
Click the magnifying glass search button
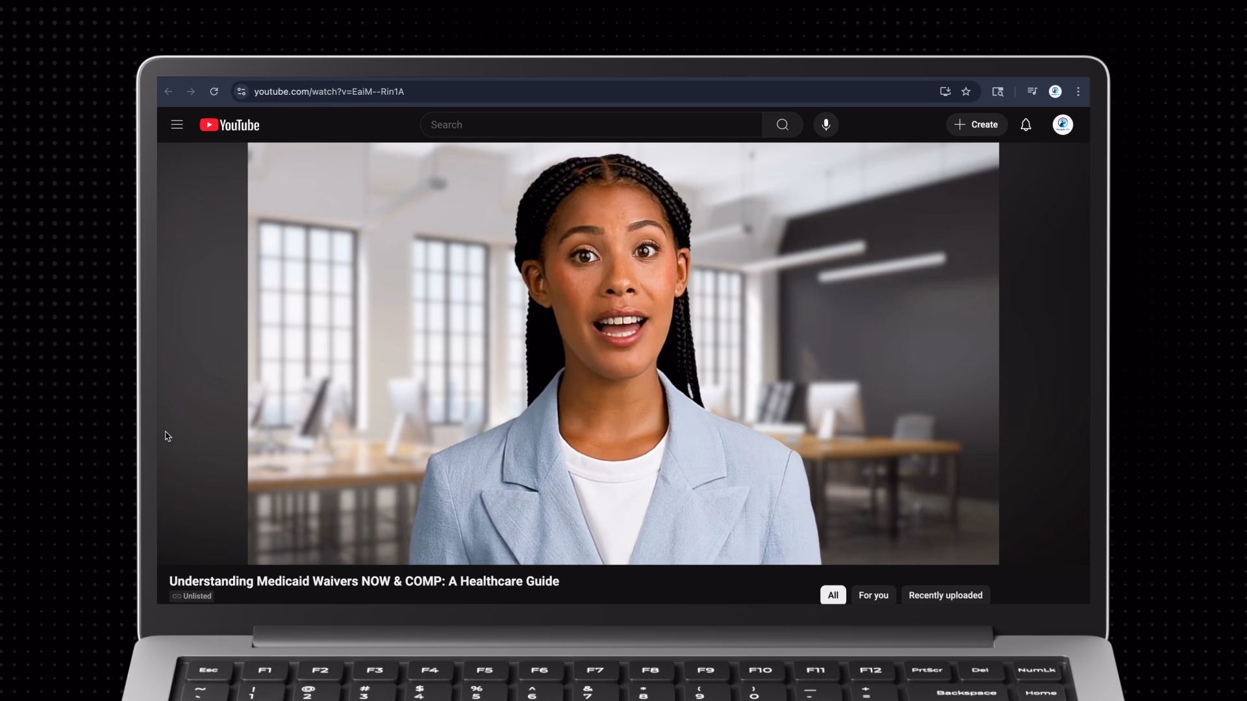[783, 125]
